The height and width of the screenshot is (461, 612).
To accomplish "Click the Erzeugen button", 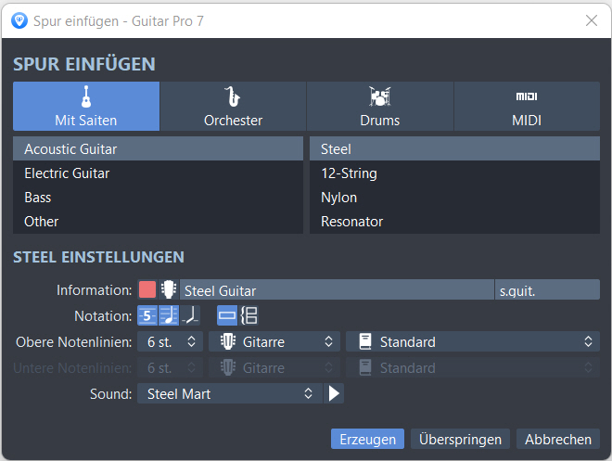I will pos(367,440).
